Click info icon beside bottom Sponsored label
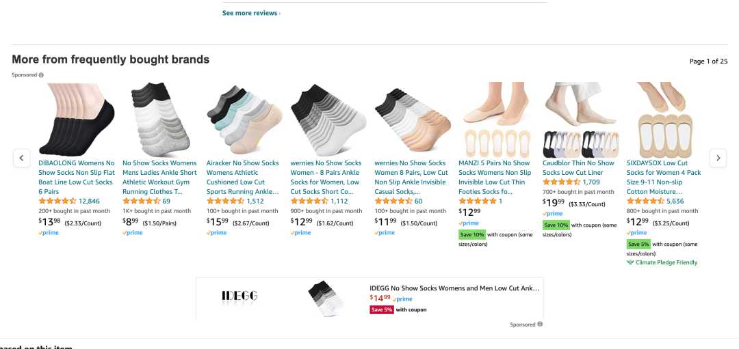739x349 pixels. point(540,324)
